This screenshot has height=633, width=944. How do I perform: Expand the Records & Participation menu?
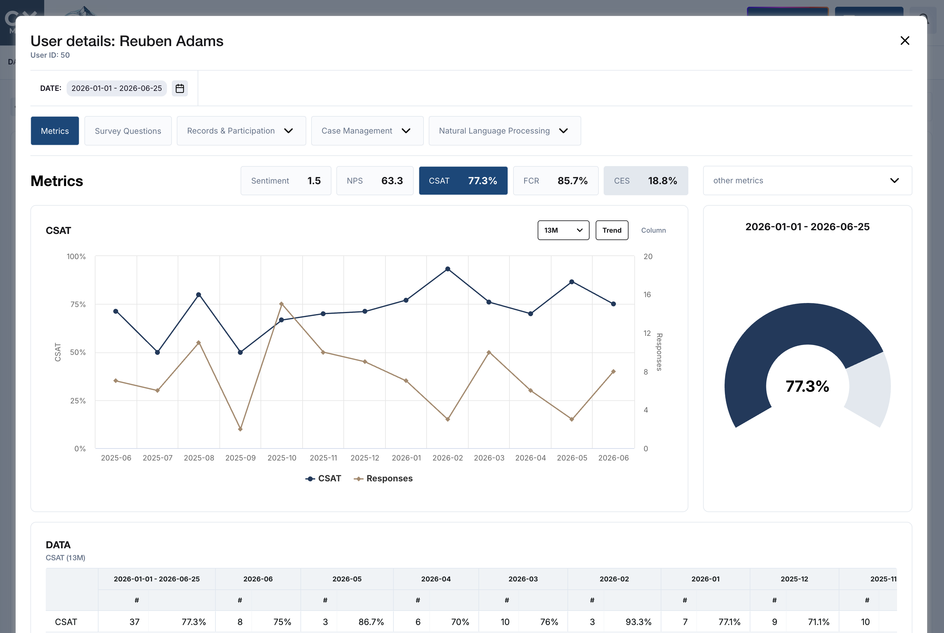(241, 131)
